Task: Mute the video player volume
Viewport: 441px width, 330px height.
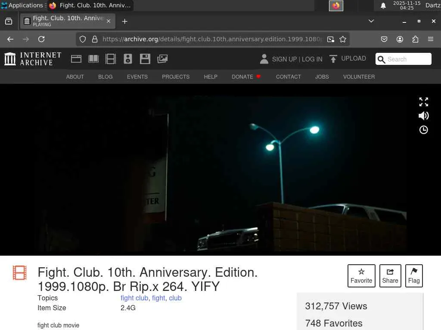Action: coord(424,116)
